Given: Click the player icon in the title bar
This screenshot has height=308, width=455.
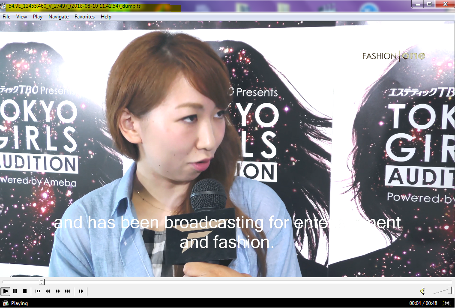Looking at the screenshot, I should point(4,4).
